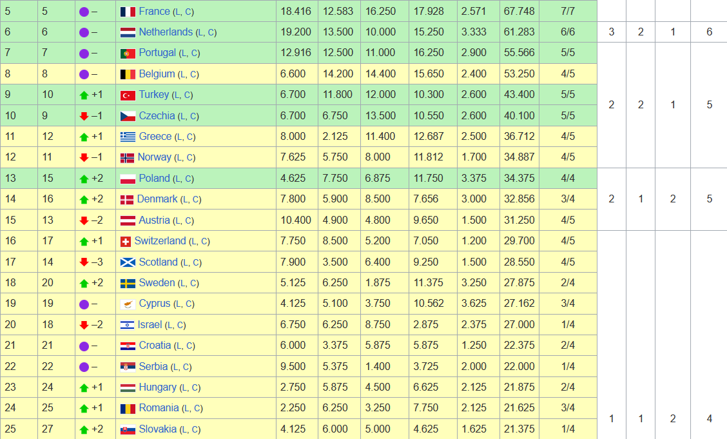The height and width of the screenshot is (439, 727).
Task: Select Portugal total value 55.566
Action: (519, 52)
